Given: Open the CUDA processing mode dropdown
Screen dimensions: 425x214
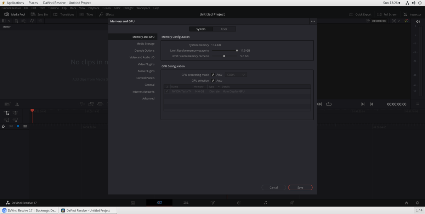Looking at the screenshot, I should click(x=236, y=75).
